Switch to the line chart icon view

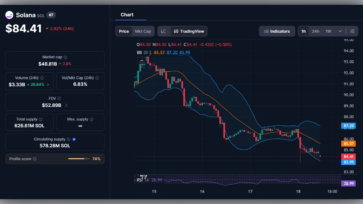(163, 31)
